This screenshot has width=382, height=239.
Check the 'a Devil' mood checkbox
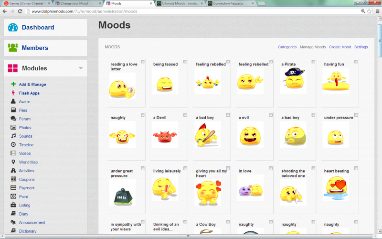coord(185,115)
